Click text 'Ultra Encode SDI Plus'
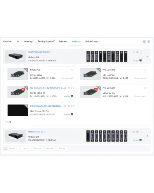 coord(40,111)
